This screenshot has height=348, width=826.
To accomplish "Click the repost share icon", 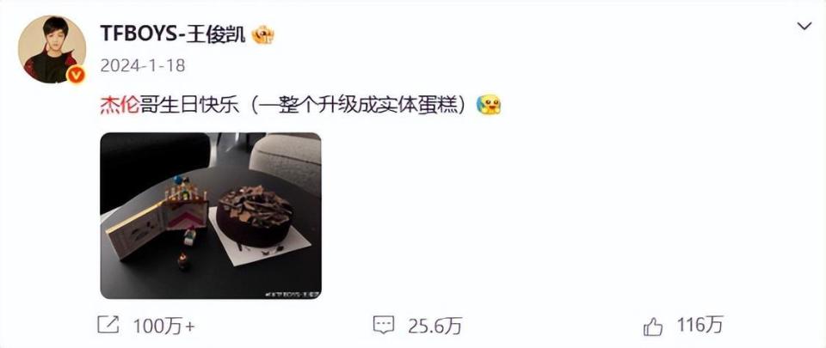I will click(x=108, y=326).
